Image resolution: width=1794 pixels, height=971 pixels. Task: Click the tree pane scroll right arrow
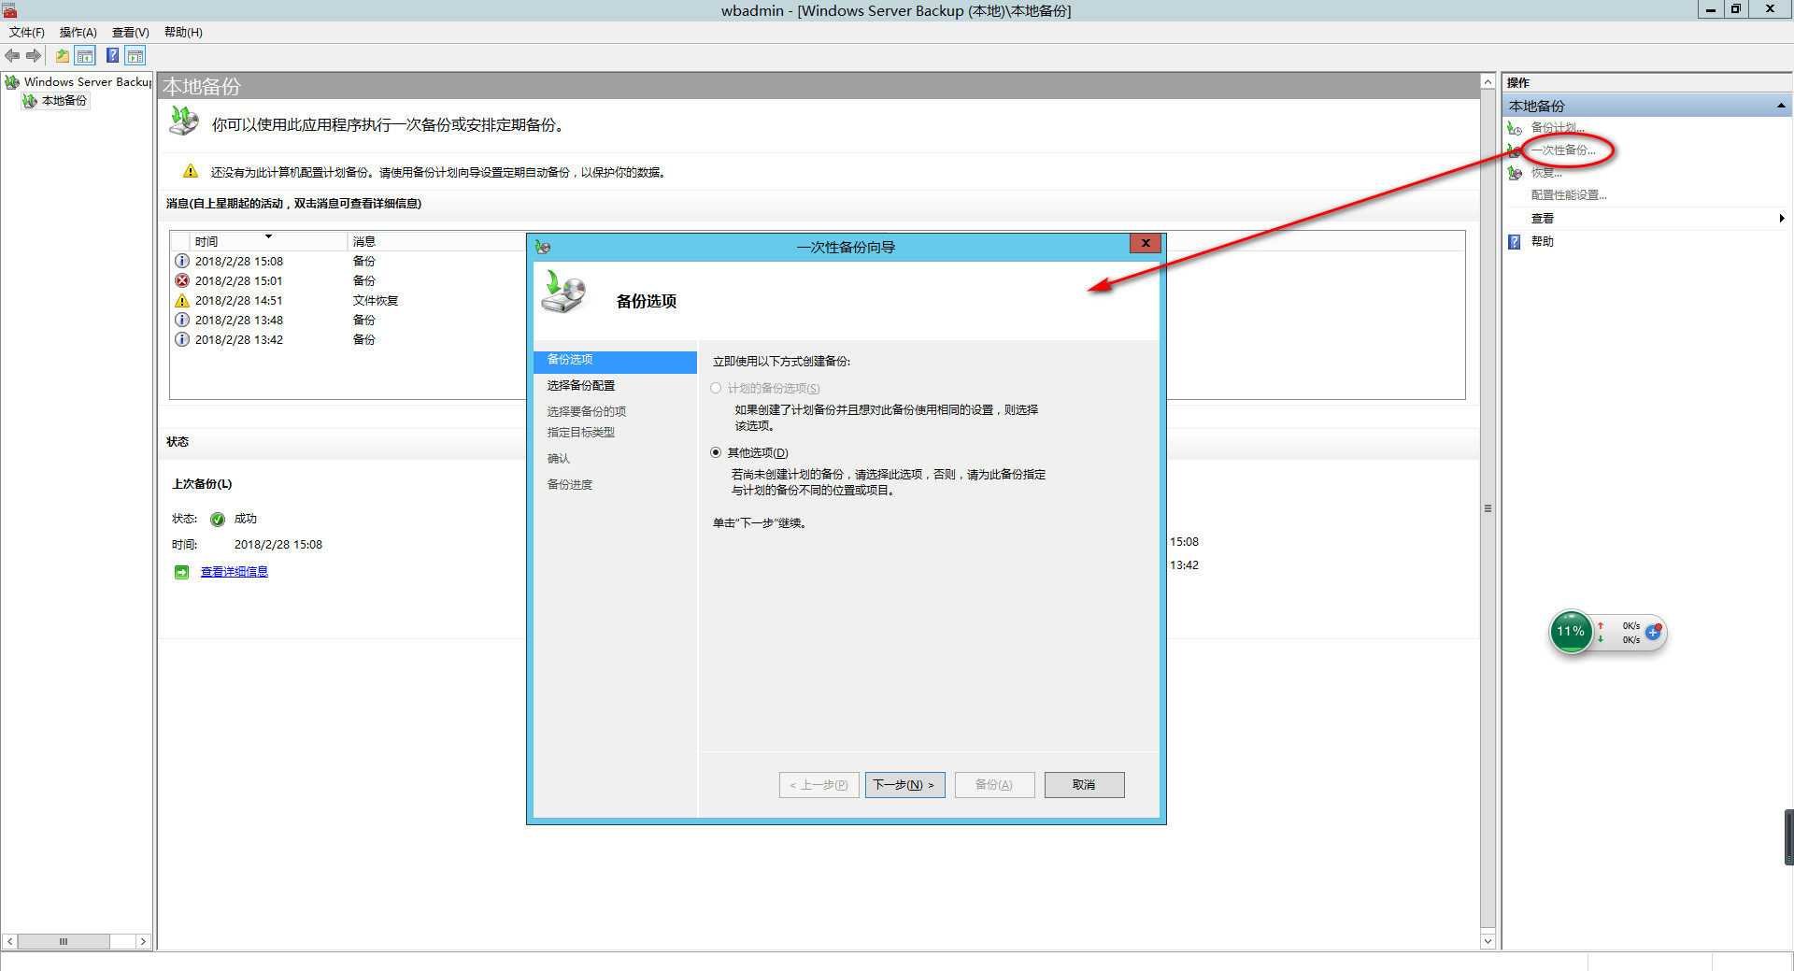tap(143, 941)
